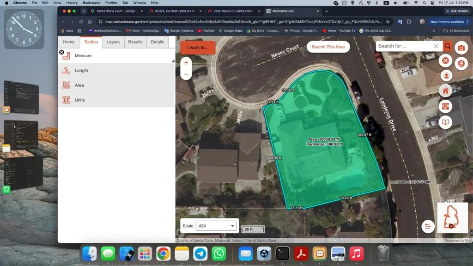This screenshot has width=473, height=266.
Task: Open the 'I want to...' menu
Action: (198, 48)
